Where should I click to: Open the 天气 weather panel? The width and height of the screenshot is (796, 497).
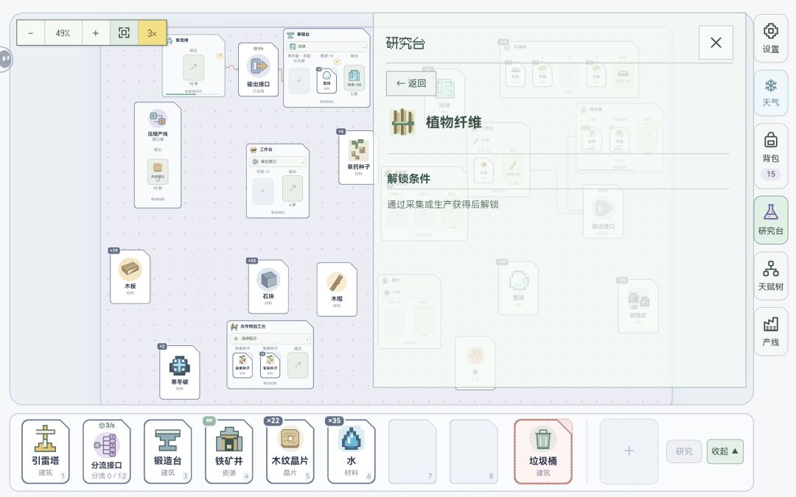770,93
